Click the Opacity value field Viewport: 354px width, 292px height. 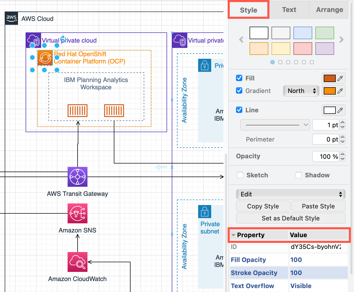click(x=326, y=156)
